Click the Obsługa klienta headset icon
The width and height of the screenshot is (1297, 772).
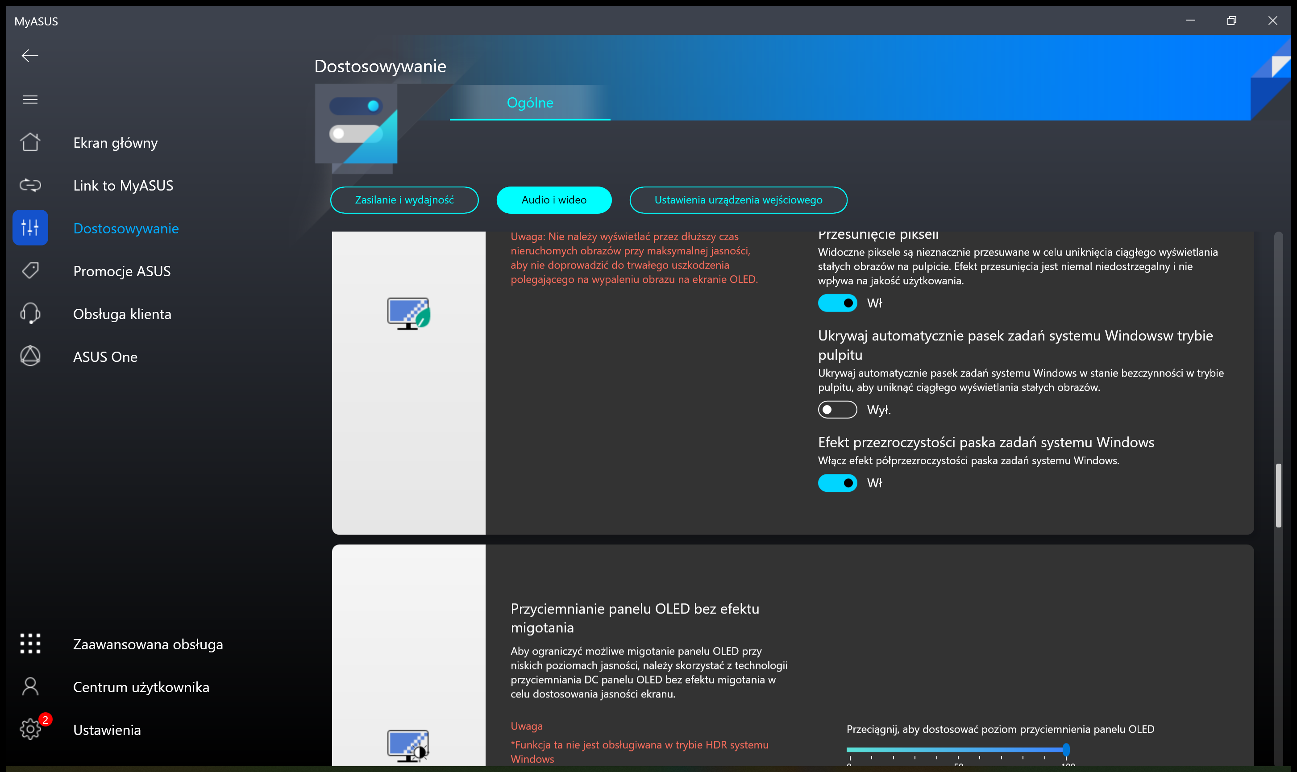pyautogui.click(x=30, y=314)
